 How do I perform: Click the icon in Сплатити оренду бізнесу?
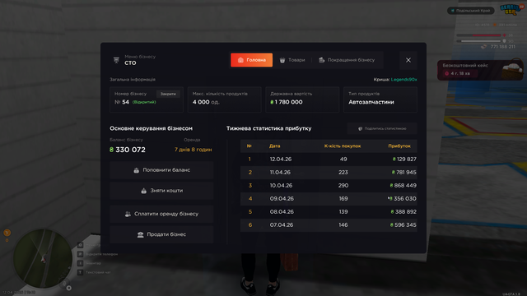coord(128,214)
